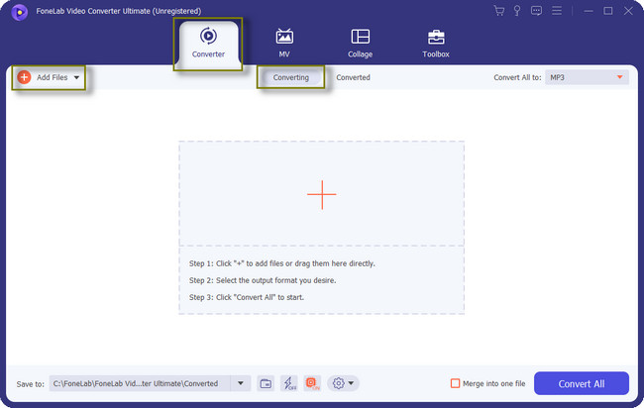This screenshot has height=408, width=644.
Task: Enable Merge into one file checkbox
Action: coord(455,383)
